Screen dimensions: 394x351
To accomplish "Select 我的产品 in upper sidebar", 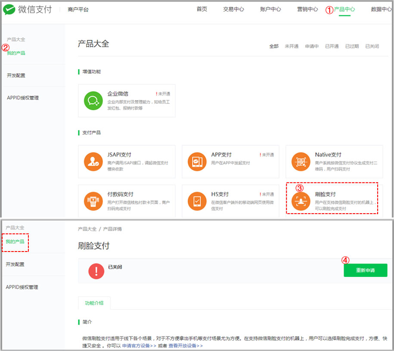I will coord(16,53).
